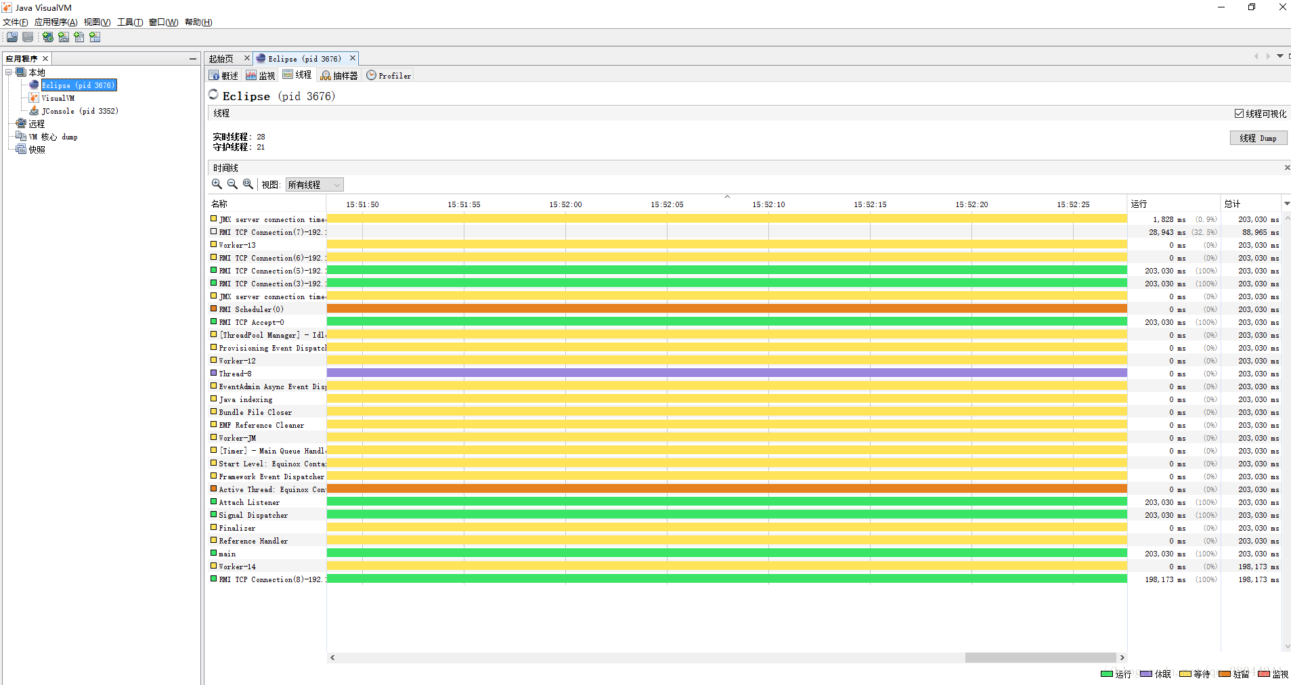The height and width of the screenshot is (685, 1291).
Task: Sort by the 运行 column header
Action: 1174,204
